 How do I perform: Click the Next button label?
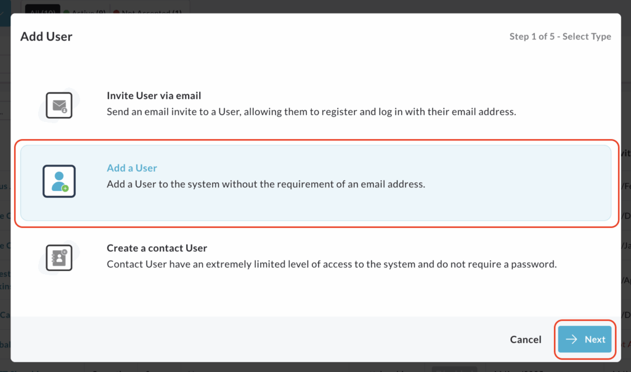[595, 339]
